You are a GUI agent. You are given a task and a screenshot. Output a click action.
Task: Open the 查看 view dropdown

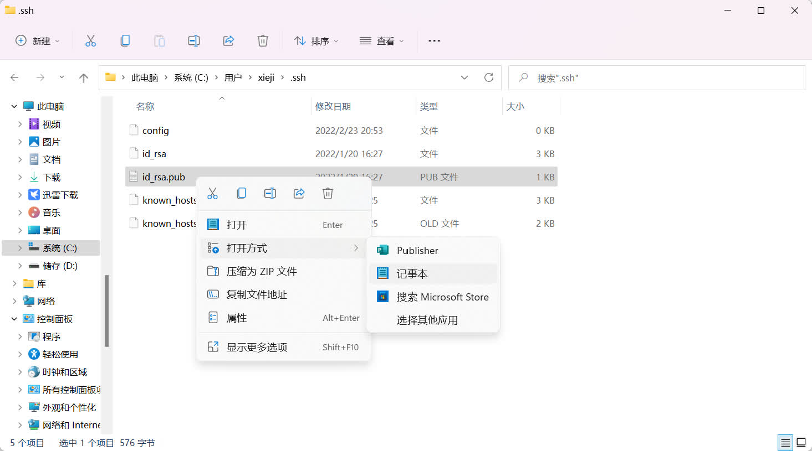click(382, 41)
